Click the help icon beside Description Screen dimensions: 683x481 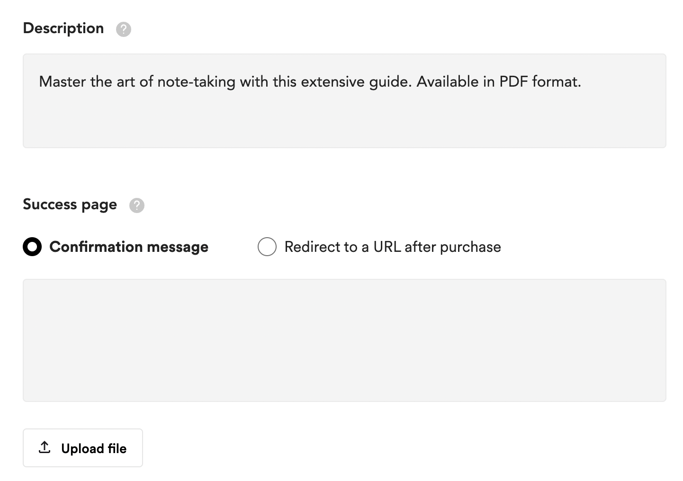point(124,29)
